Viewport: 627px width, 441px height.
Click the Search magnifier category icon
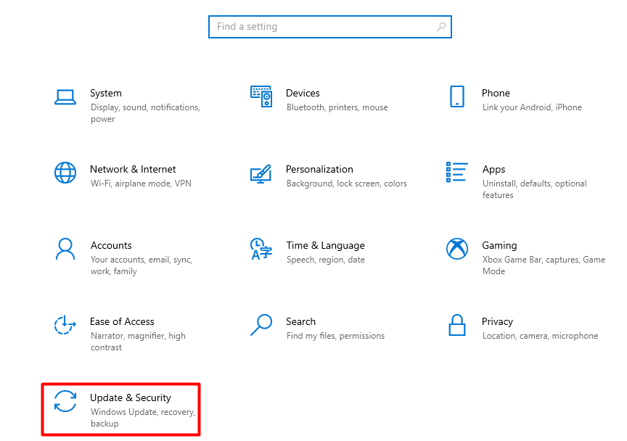pyautogui.click(x=261, y=325)
